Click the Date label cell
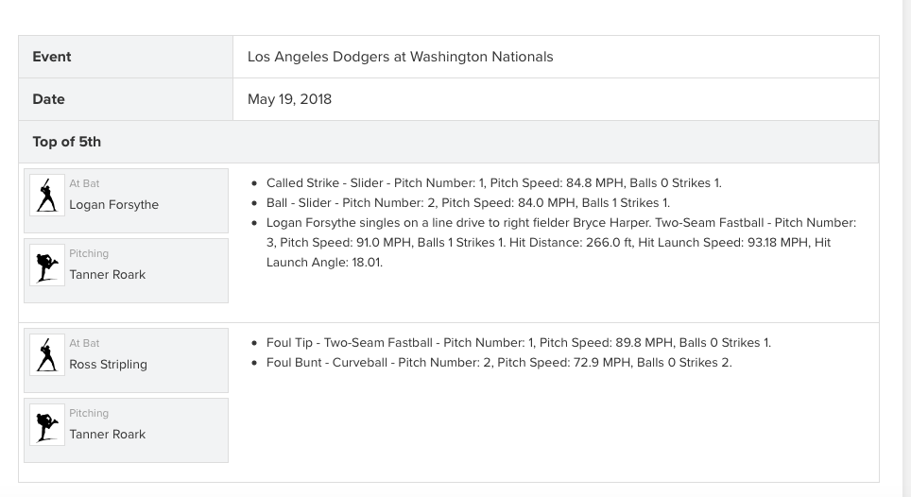 (126, 99)
